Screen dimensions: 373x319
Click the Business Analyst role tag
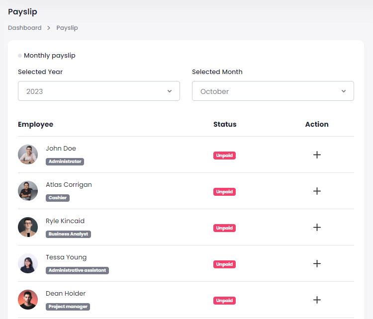tap(68, 234)
